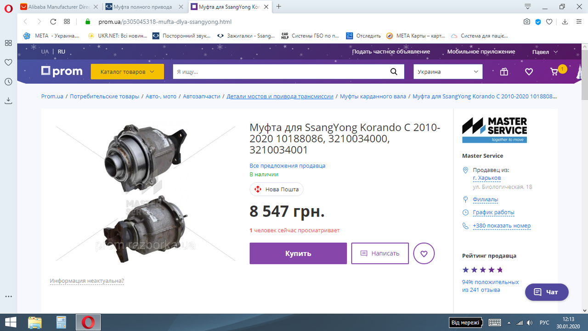This screenshot has height=331, width=588.
Task: Open Все предложения продавца link
Action: tap(287, 165)
